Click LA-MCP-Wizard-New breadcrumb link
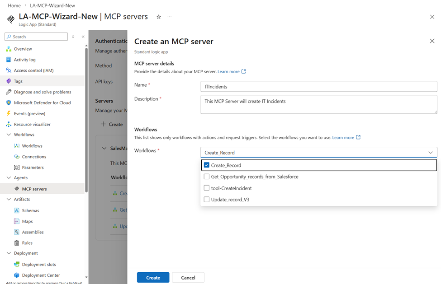This screenshot has height=284, width=441. coord(52,5)
